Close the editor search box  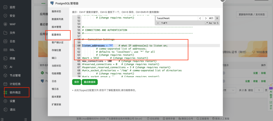pyautogui.click(x=217, y=18)
